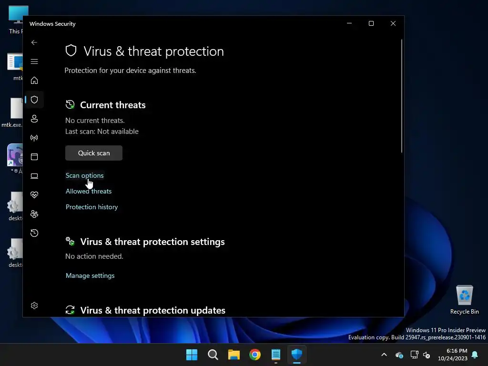The height and width of the screenshot is (366, 488).
Task: Click the muted volume tray icon
Action: (x=427, y=355)
